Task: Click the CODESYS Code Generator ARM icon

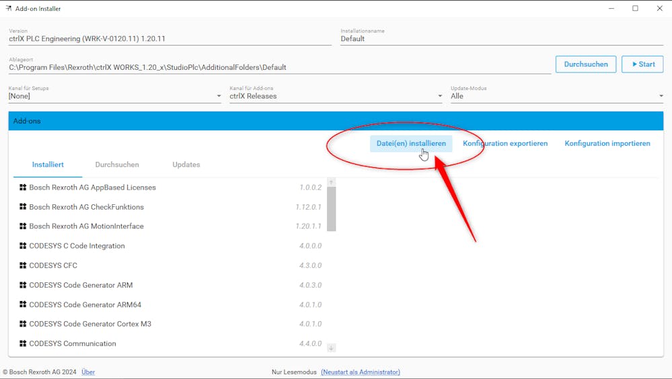Action: [23, 285]
